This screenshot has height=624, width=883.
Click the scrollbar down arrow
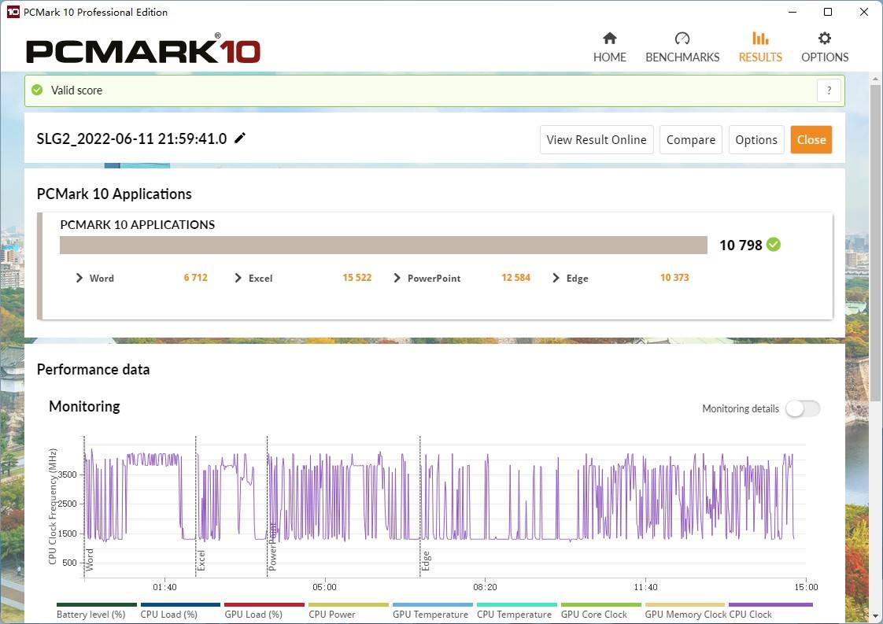[874, 616]
